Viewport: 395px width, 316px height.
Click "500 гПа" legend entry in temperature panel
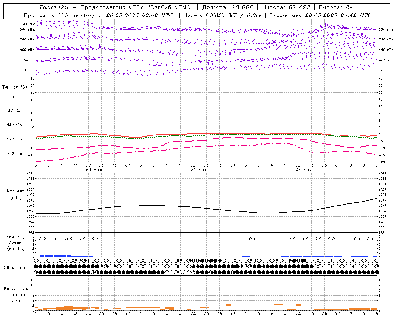point(14,154)
